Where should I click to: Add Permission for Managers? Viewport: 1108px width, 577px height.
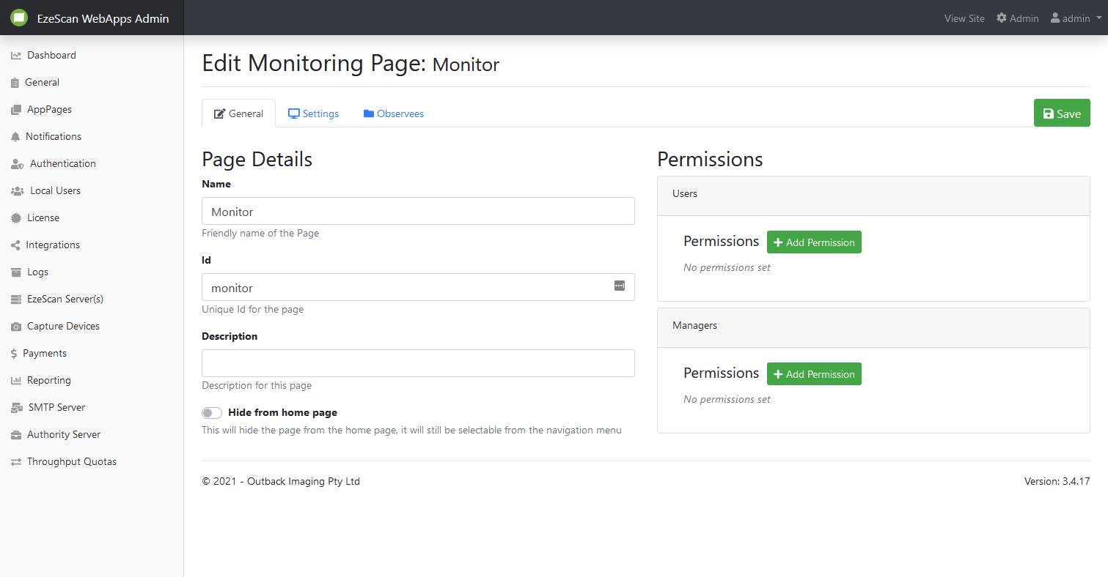point(814,374)
